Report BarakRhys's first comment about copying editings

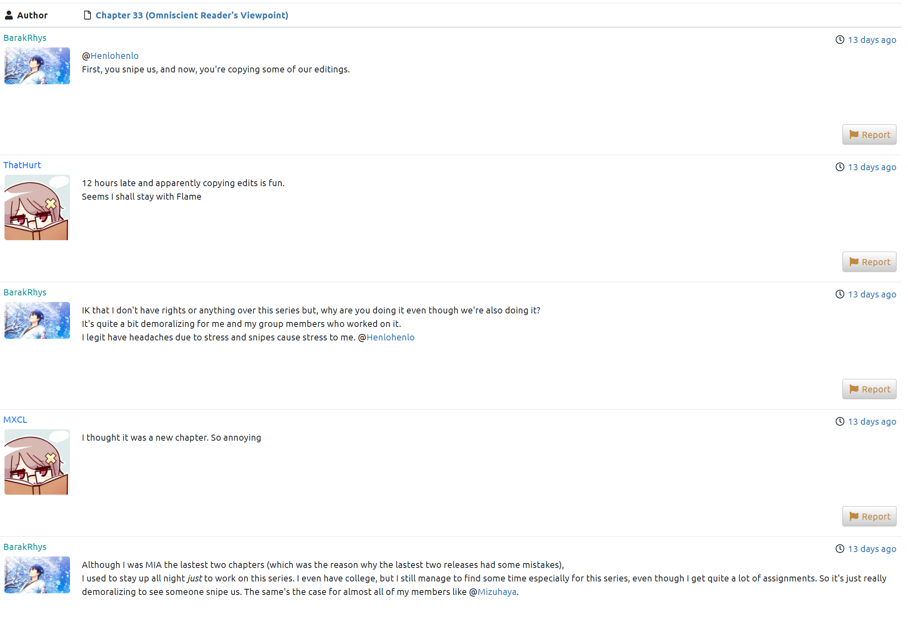(869, 135)
